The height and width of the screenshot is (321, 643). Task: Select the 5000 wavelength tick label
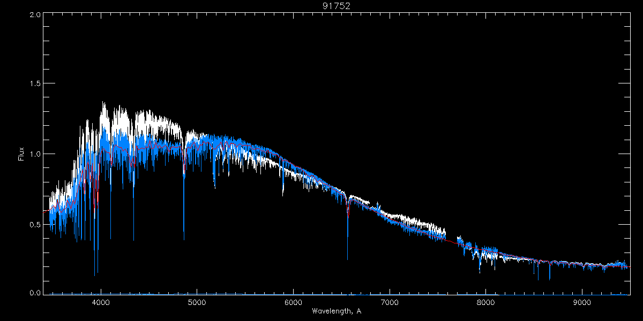[x=197, y=302]
